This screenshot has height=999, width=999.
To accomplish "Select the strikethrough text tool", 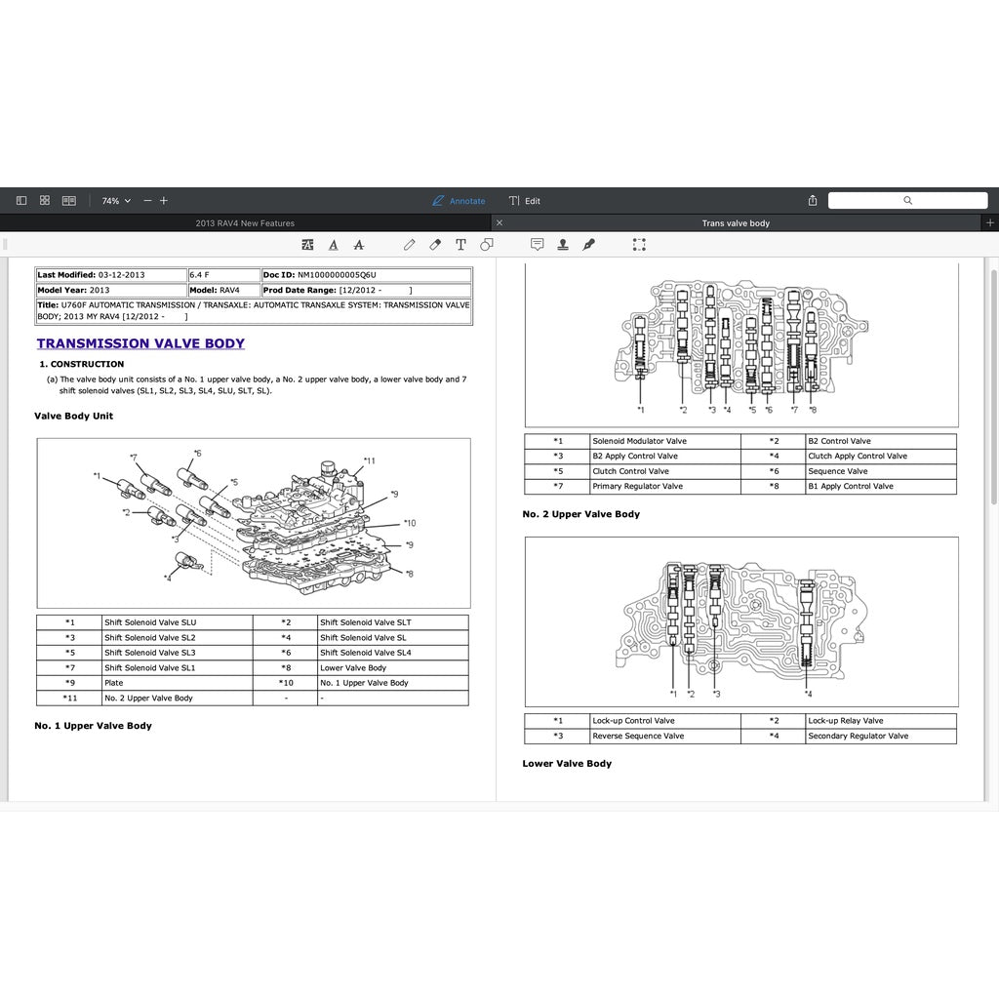I will coord(359,245).
